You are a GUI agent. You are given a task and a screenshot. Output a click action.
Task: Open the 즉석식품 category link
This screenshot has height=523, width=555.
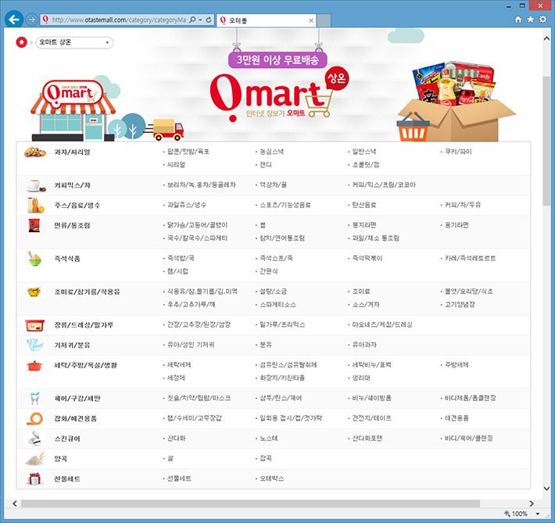pos(67,259)
